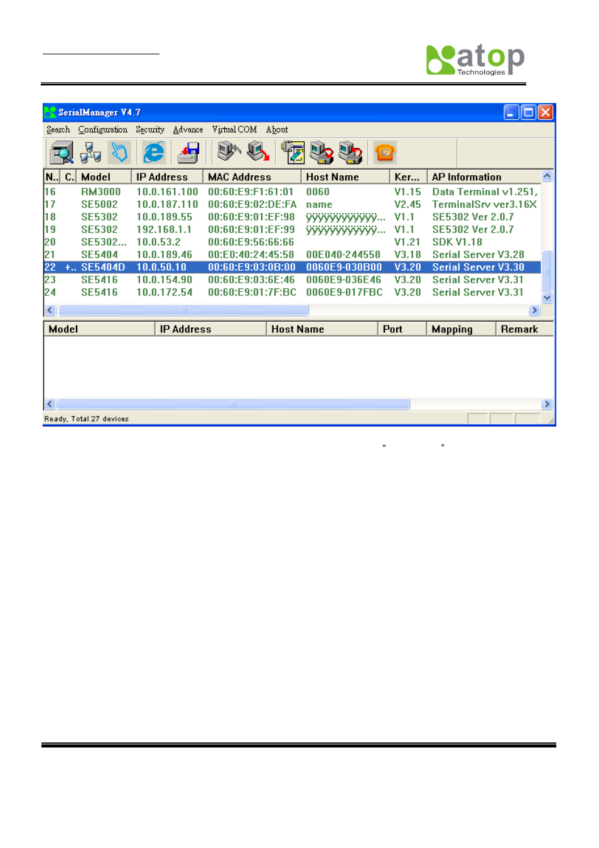Click the N.. column header
The image size is (599, 848).
pyautogui.click(x=52, y=177)
